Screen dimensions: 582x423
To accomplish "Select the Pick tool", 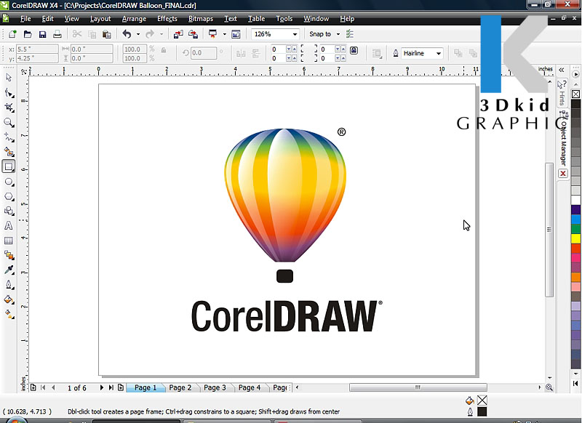I will (x=9, y=77).
